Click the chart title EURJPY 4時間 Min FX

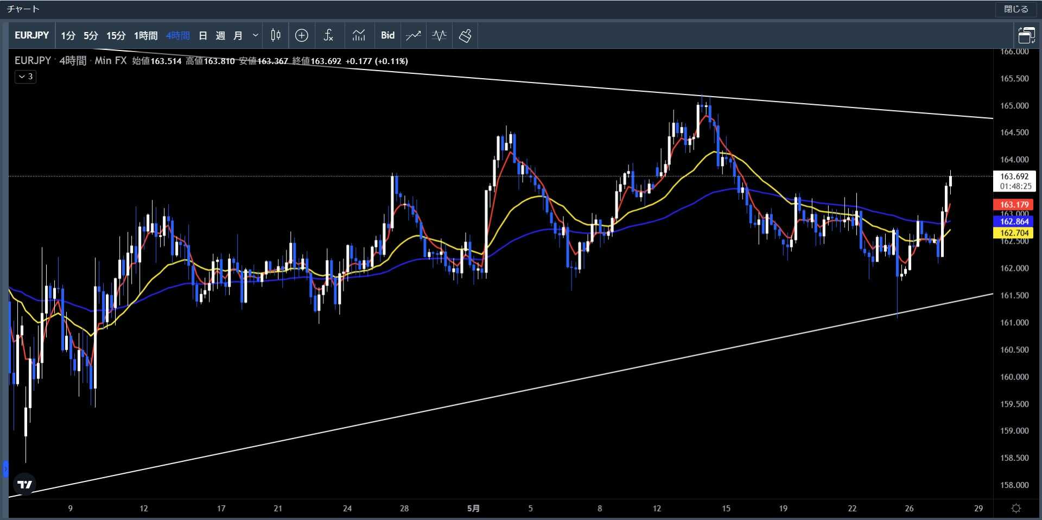pyautogui.click(x=71, y=61)
